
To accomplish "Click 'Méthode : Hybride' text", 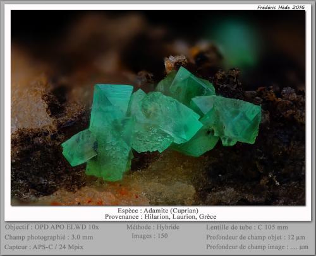I will click(153, 227).
